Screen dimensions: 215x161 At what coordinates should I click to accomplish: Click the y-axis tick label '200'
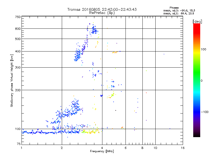18,90
